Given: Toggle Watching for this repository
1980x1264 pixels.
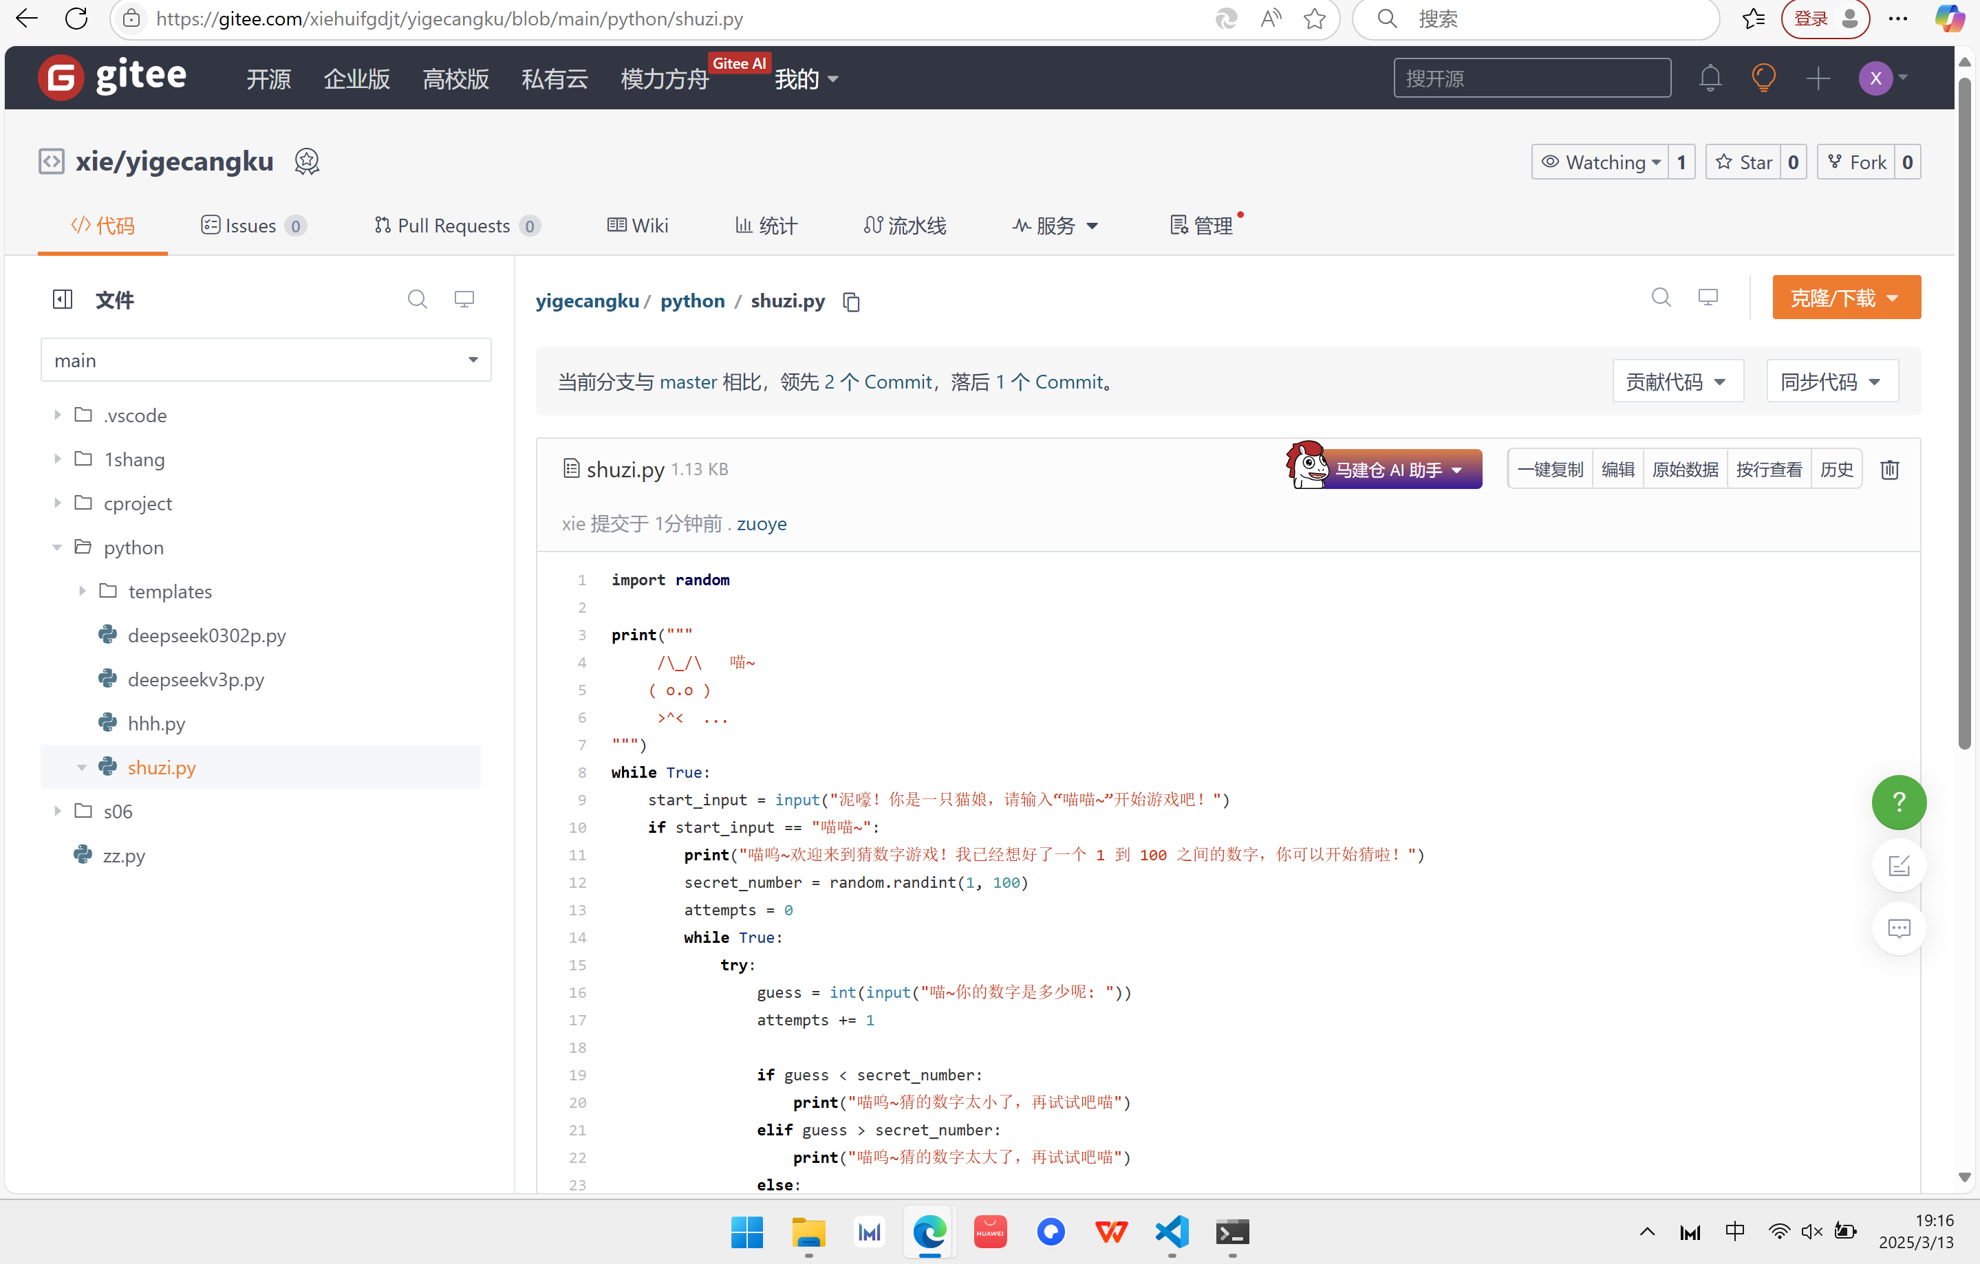Looking at the screenshot, I should coord(1600,163).
